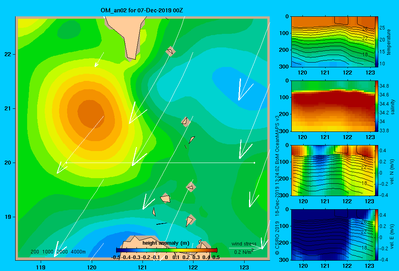Image resolution: width=399 pixels, height=271 pixels.
Task: Click the 'wind stress' legend label
Action: point(244,244)
